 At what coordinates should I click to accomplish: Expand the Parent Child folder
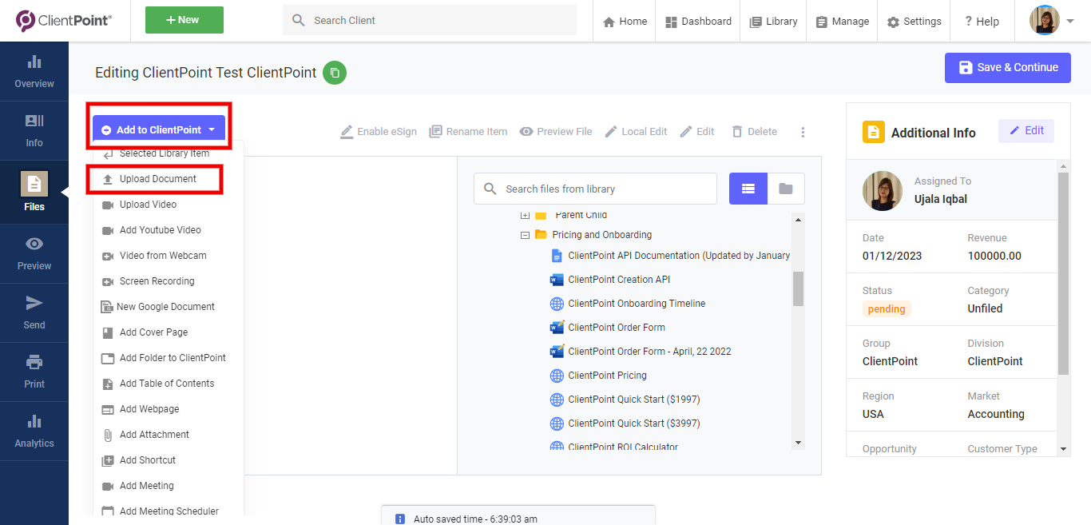coord(525,216)
